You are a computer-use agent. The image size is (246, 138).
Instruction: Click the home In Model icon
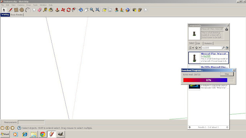(x=196, y=48)
